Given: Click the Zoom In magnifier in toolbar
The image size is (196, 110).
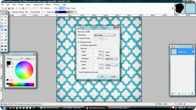Looking at the screenshot, I should pyautogui.click(x=56, y=8).
